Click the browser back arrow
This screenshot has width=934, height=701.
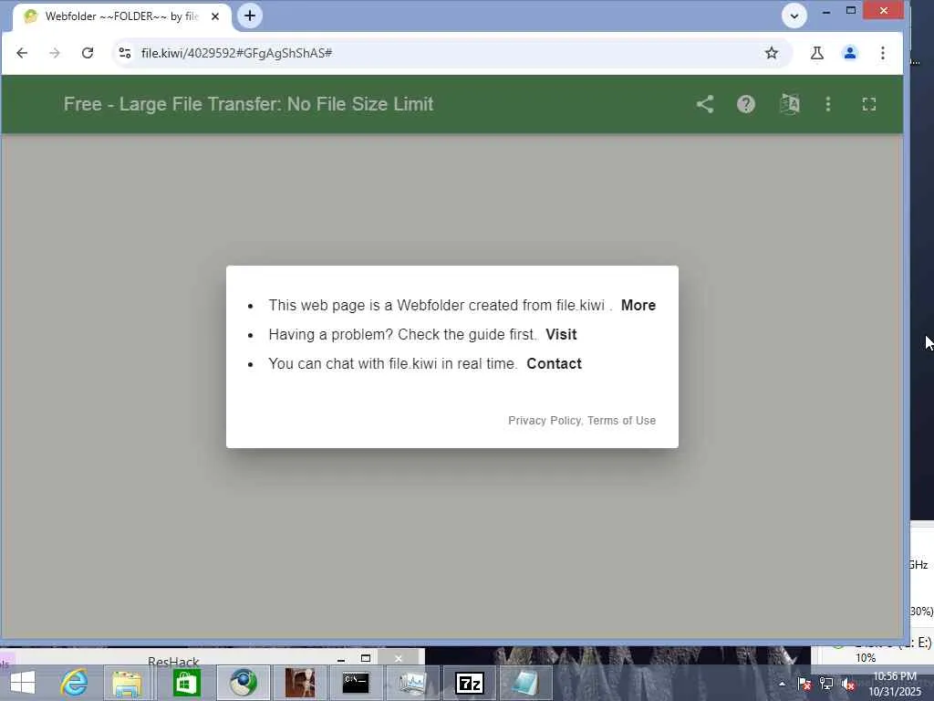22,53
